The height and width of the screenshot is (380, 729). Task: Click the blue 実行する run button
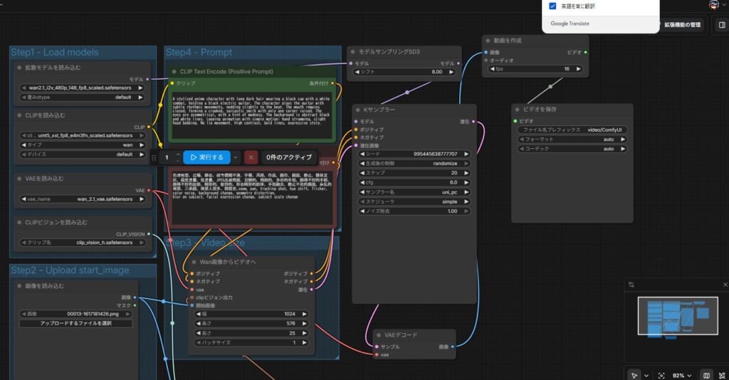[206, 157]
